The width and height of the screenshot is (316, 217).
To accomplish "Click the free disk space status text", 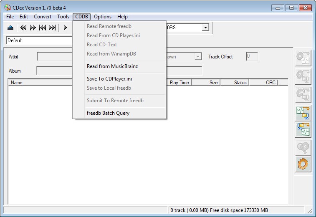I will [x=219, y=210].
